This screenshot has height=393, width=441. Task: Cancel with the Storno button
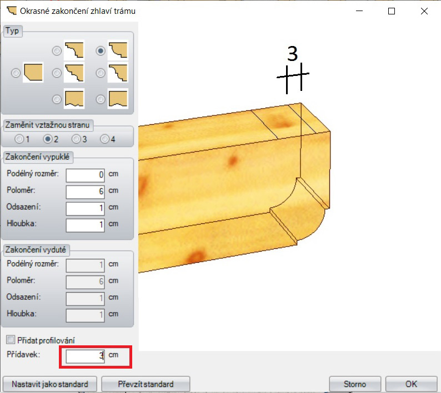pyautogui.click(x=355, y=384)
